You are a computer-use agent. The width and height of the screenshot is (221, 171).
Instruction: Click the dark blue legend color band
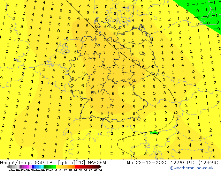[x=33, y=166]
